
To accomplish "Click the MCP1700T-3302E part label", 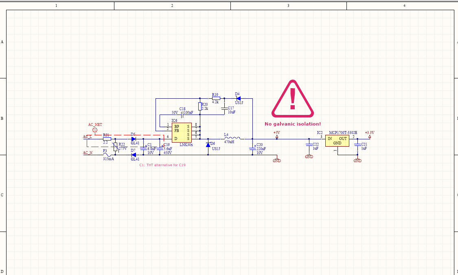I will pos(343,132).
